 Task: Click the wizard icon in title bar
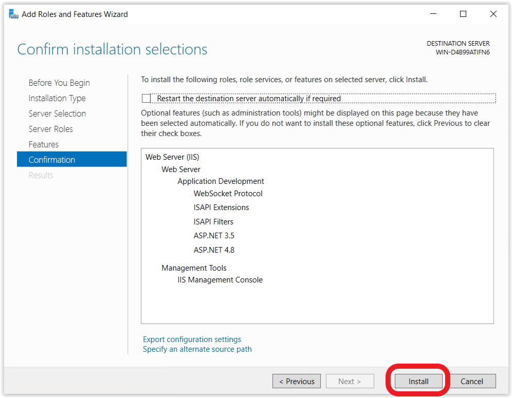[13, 14]
